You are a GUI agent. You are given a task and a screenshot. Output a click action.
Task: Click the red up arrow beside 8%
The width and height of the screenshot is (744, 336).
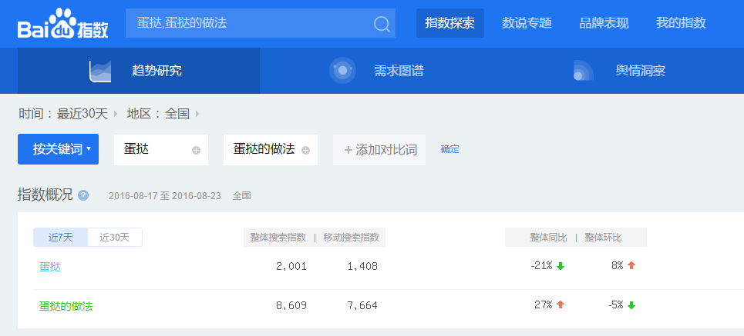click(631, 265)
